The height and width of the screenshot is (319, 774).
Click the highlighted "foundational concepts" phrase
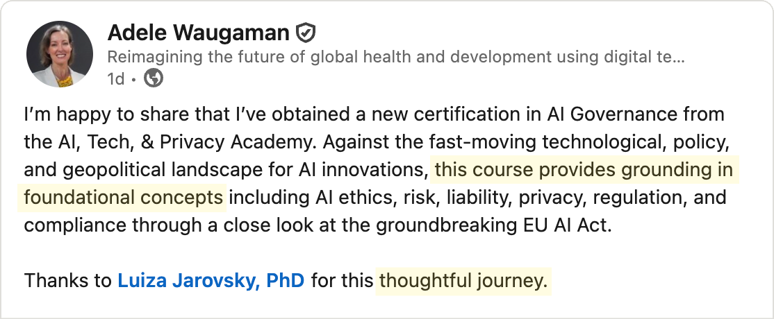(x=124, y=198)
